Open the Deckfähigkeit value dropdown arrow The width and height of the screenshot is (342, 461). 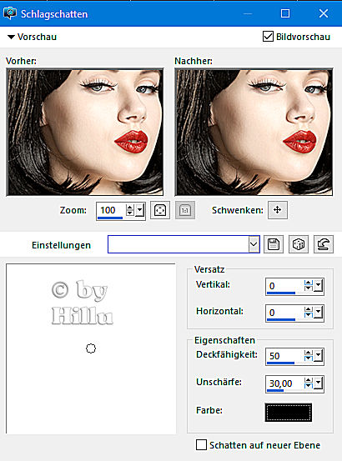(x=319, y=355)
